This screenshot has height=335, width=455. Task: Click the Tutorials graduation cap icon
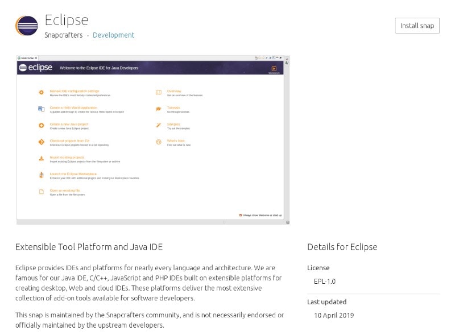coord(159,109)
